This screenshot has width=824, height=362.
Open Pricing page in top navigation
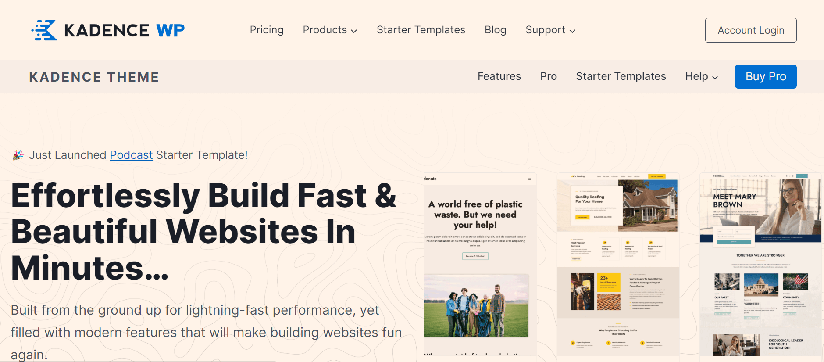click(x=267, y=30)
